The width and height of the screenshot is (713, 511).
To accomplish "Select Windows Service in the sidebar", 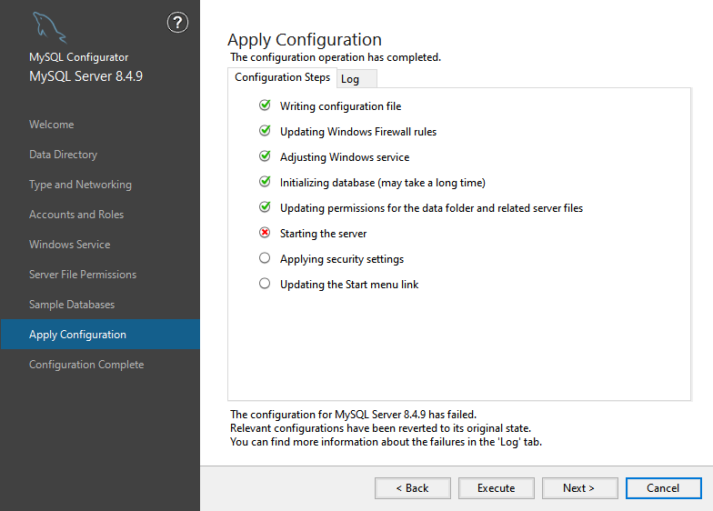I will 69,245.
